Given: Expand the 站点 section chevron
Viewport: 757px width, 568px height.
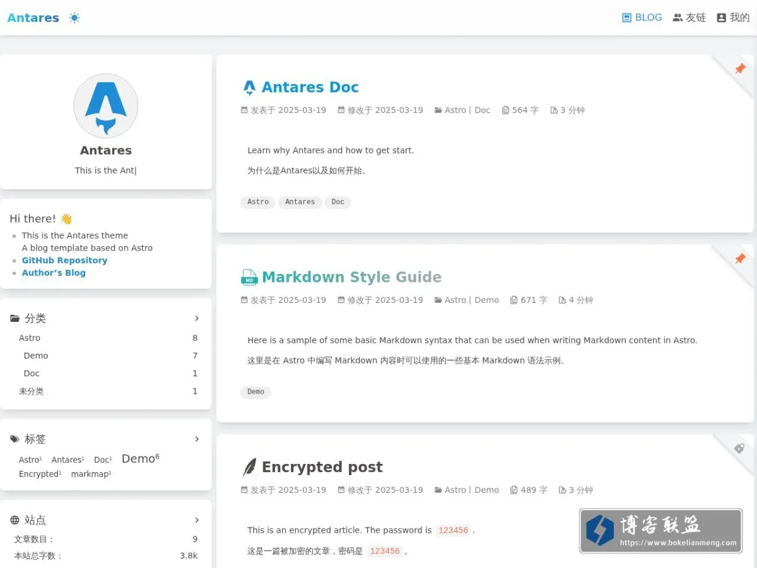Looking at the screenshot, I should 197,520.
